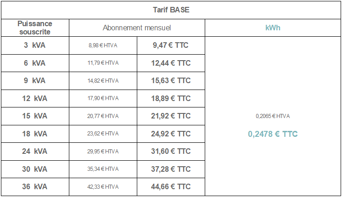Select the 12 kVA power label

pos(35,98)
